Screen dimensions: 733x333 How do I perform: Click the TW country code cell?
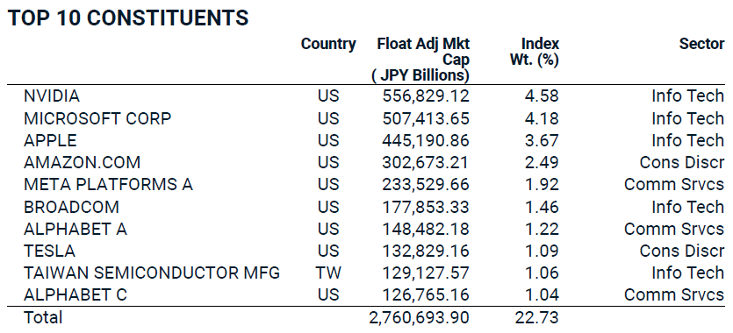[x=328, y=273]
